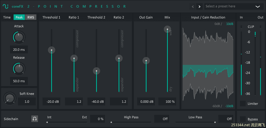Screen dimensions: 266x128
Task: Select Peak detection mode
Action: point(19,17)
